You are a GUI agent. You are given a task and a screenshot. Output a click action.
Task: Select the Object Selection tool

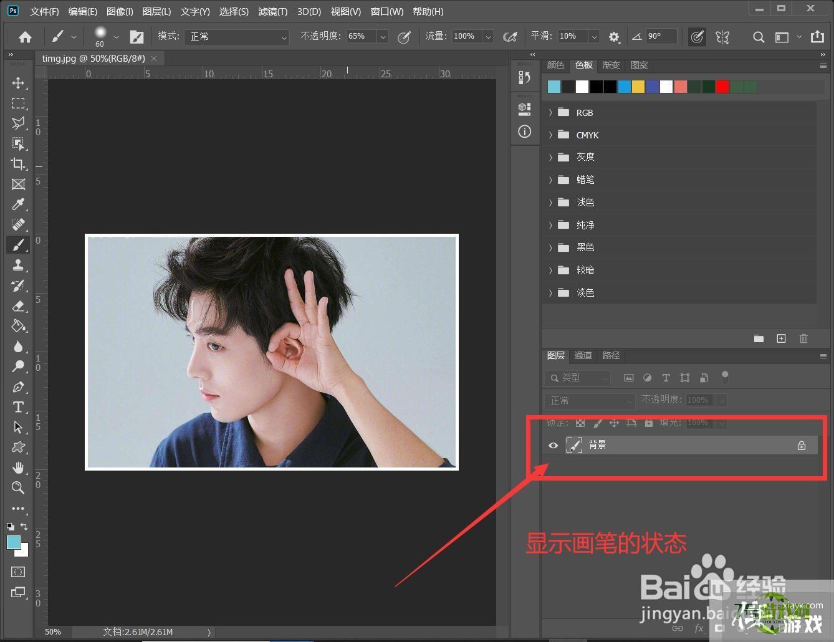coord(18,143)
